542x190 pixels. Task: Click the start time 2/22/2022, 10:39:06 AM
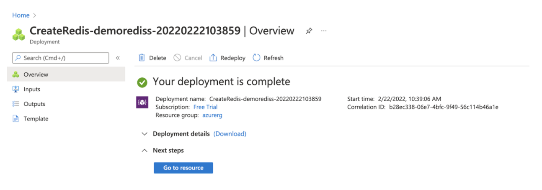pyautogui.click(x=409, y=99)
